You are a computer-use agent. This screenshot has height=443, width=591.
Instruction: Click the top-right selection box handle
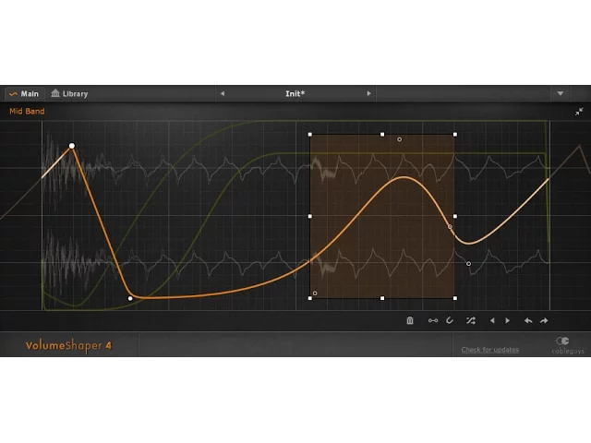coord(455,135)
